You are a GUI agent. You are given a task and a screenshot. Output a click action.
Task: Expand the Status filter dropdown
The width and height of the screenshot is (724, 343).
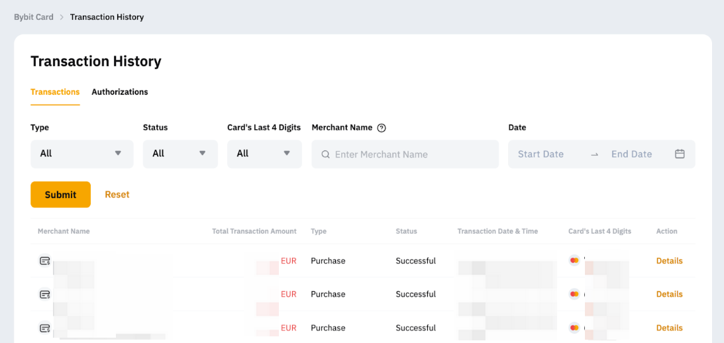click(180, 154)
